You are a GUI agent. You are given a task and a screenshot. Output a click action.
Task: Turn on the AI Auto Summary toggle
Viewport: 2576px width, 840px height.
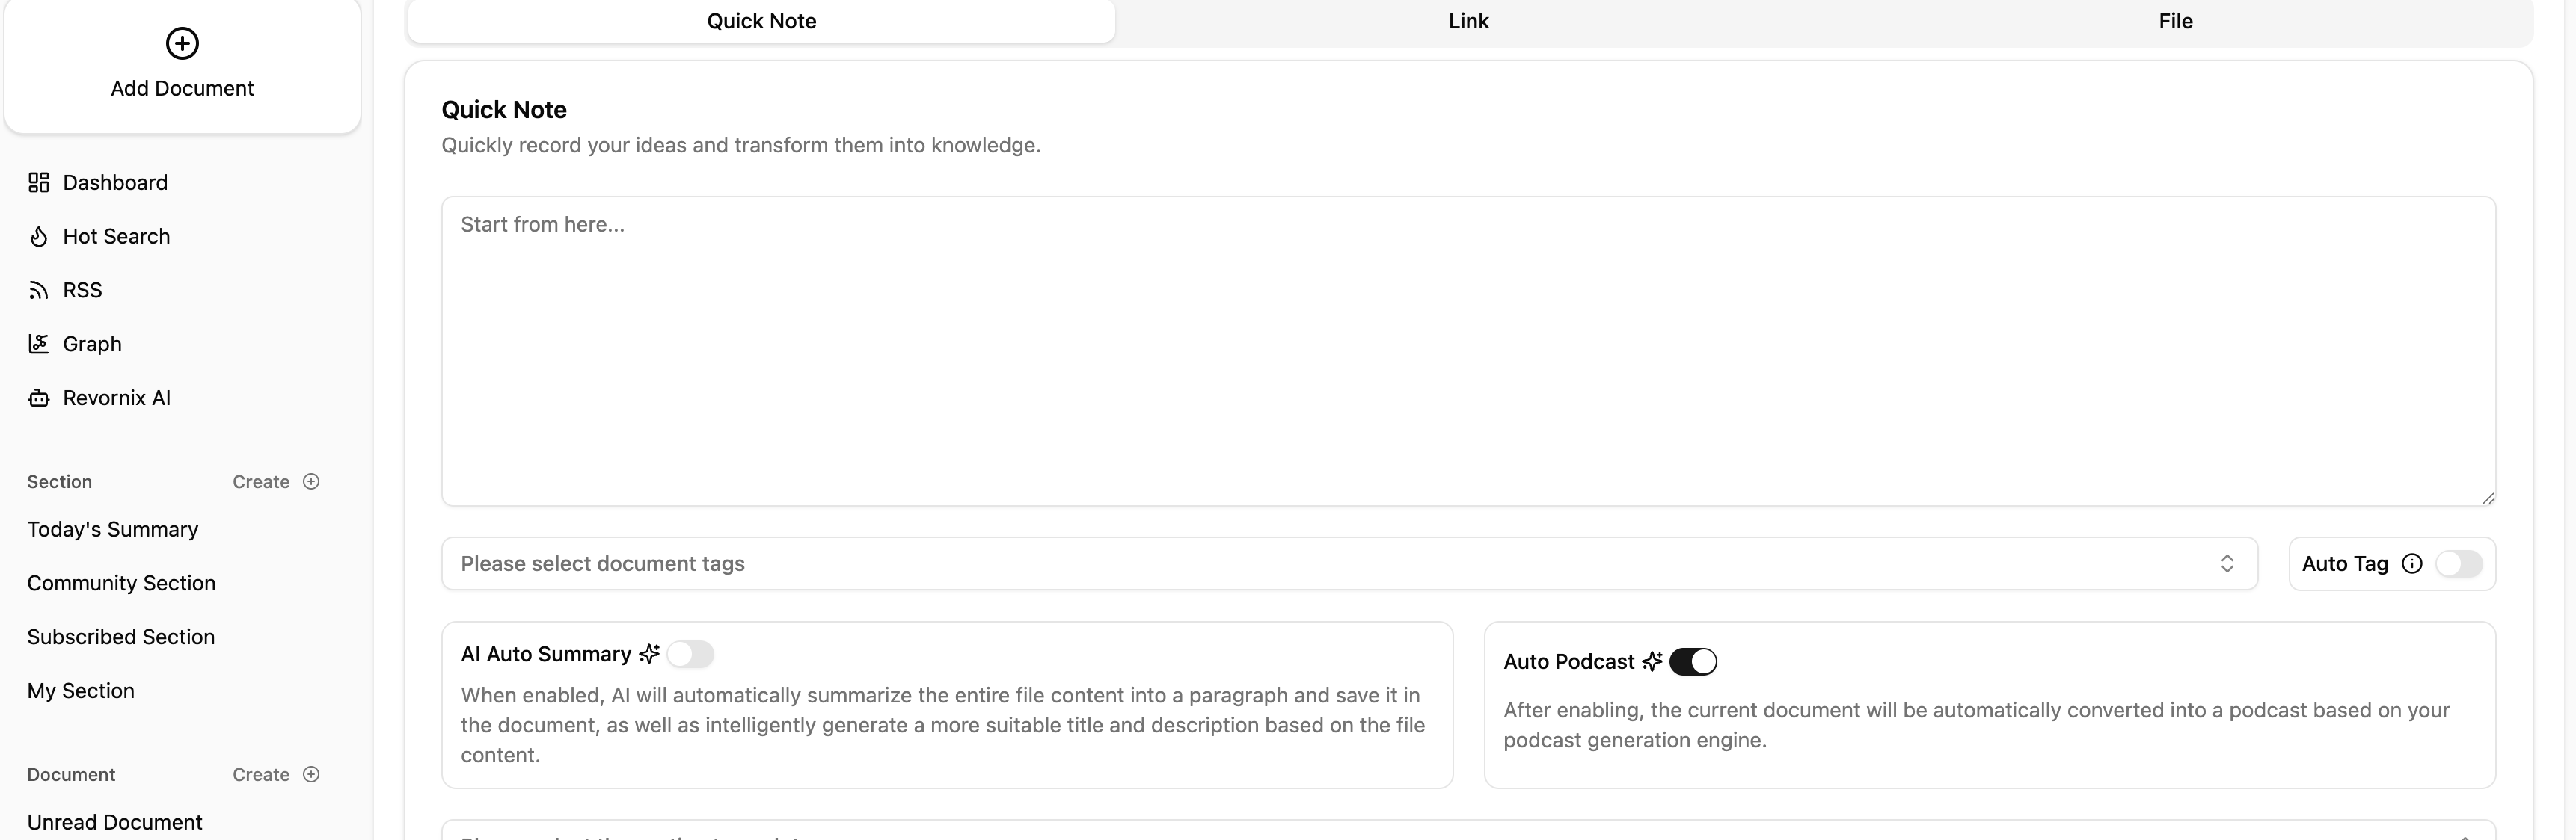click(x=690, y=655)
